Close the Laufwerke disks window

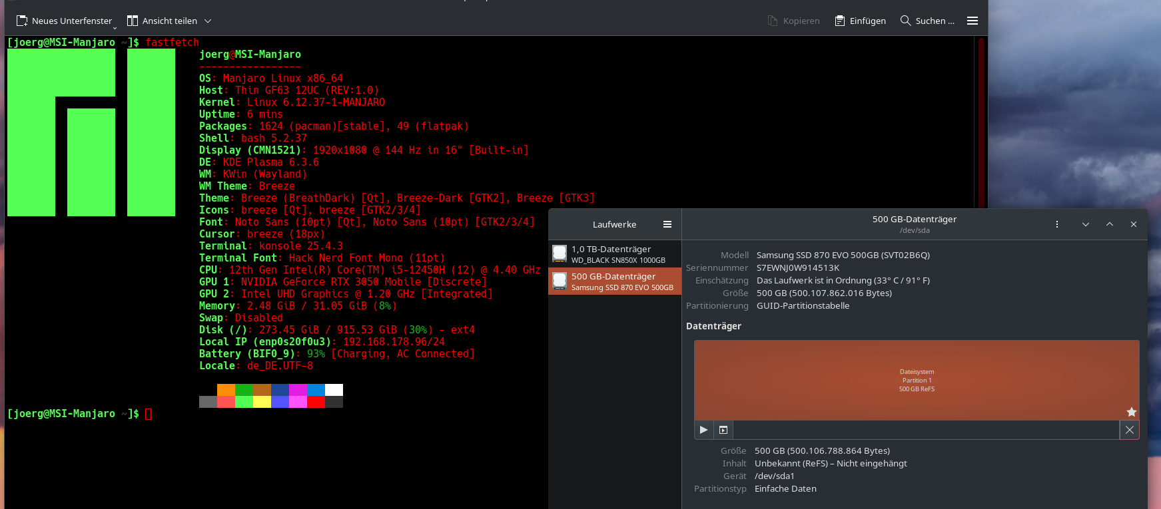click(1134, 224)
